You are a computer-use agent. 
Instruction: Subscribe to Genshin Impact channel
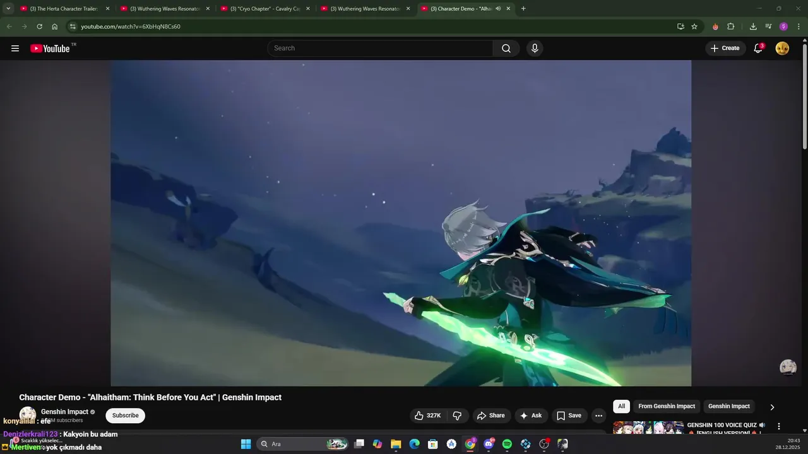125,416
